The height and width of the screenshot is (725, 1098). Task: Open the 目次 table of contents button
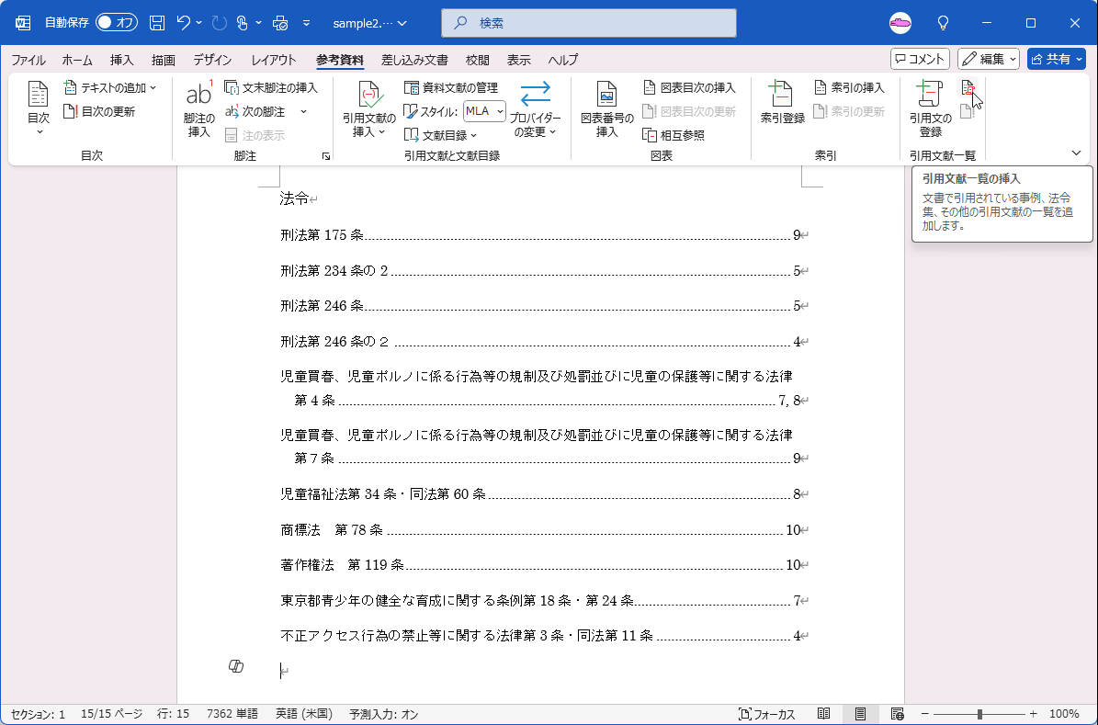38,108
